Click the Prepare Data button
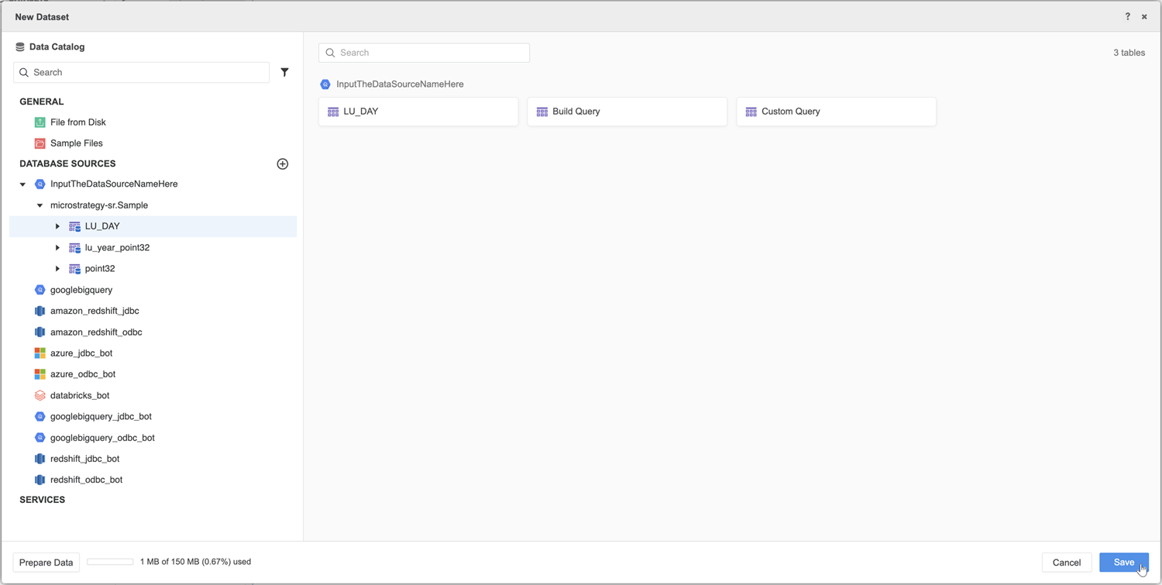The height and width of the screenshot is (585, 1162). [x=46, y=563]
